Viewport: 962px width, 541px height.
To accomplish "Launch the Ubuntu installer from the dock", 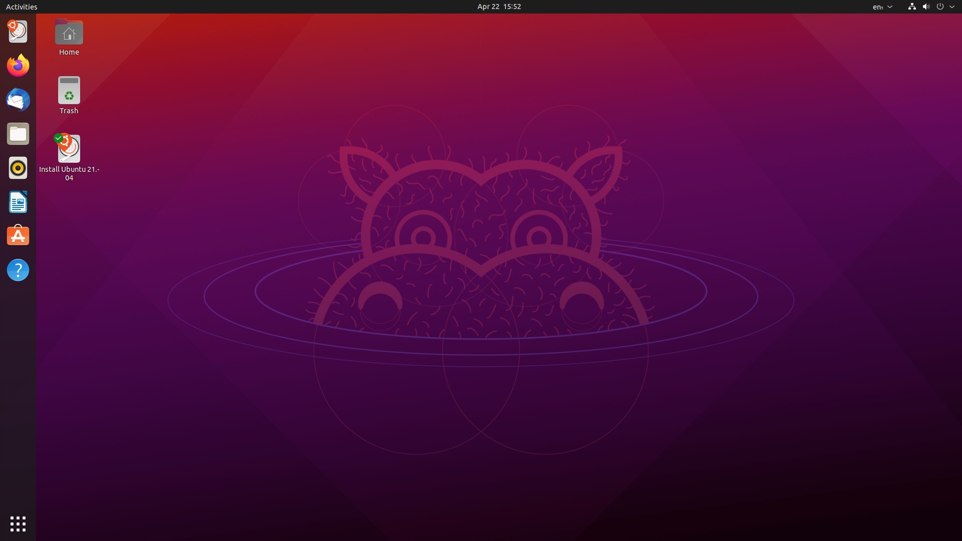I will point(18,32).
